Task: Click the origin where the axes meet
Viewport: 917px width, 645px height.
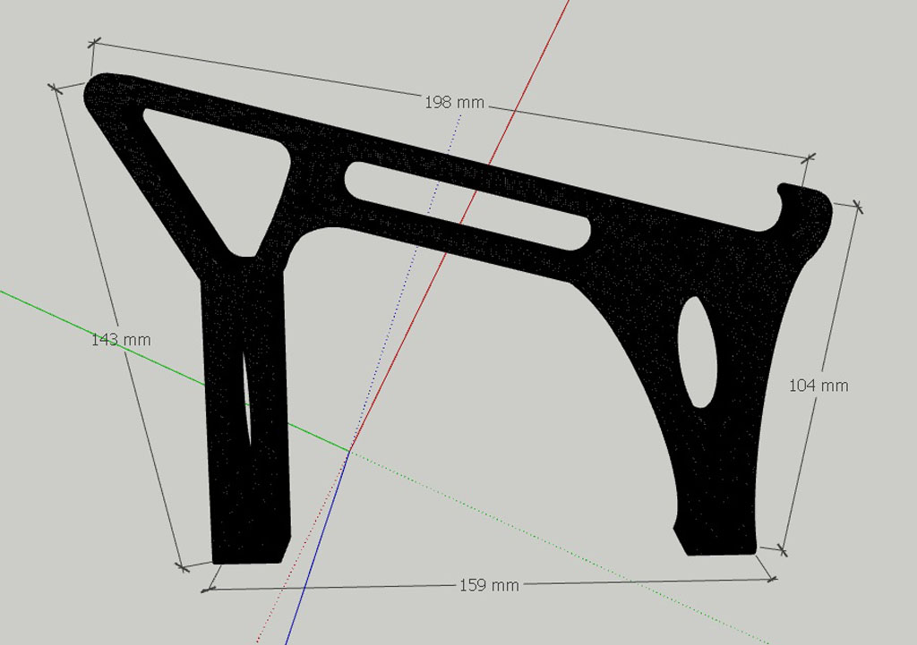Action: tap(349, 450)
